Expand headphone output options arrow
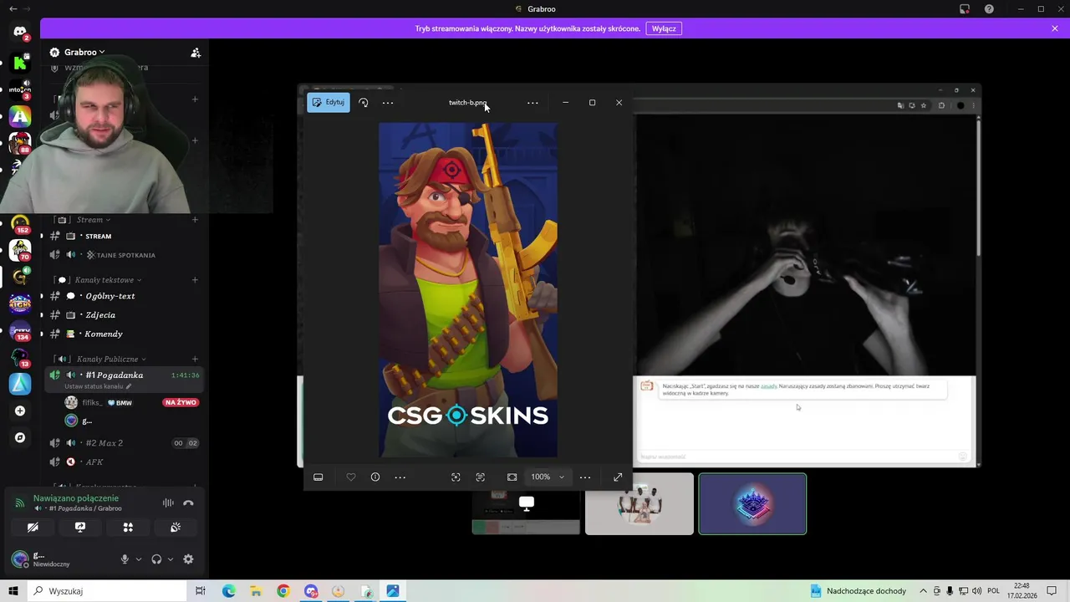 171,559
